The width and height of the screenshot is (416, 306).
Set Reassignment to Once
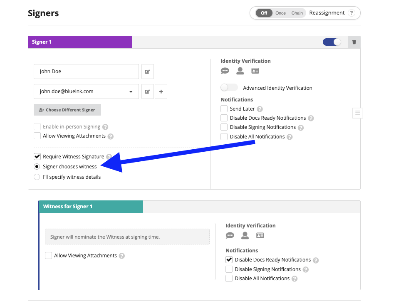click(x=280, y=13)
